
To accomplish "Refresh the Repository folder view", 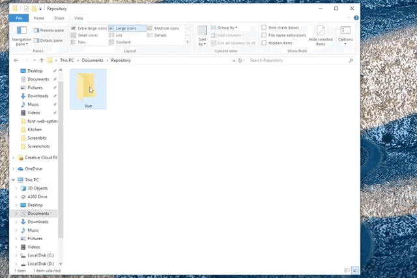I will [240, 61].
